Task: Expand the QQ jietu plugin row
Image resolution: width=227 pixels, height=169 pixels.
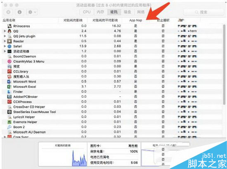Action: click(x=5, y=36)
